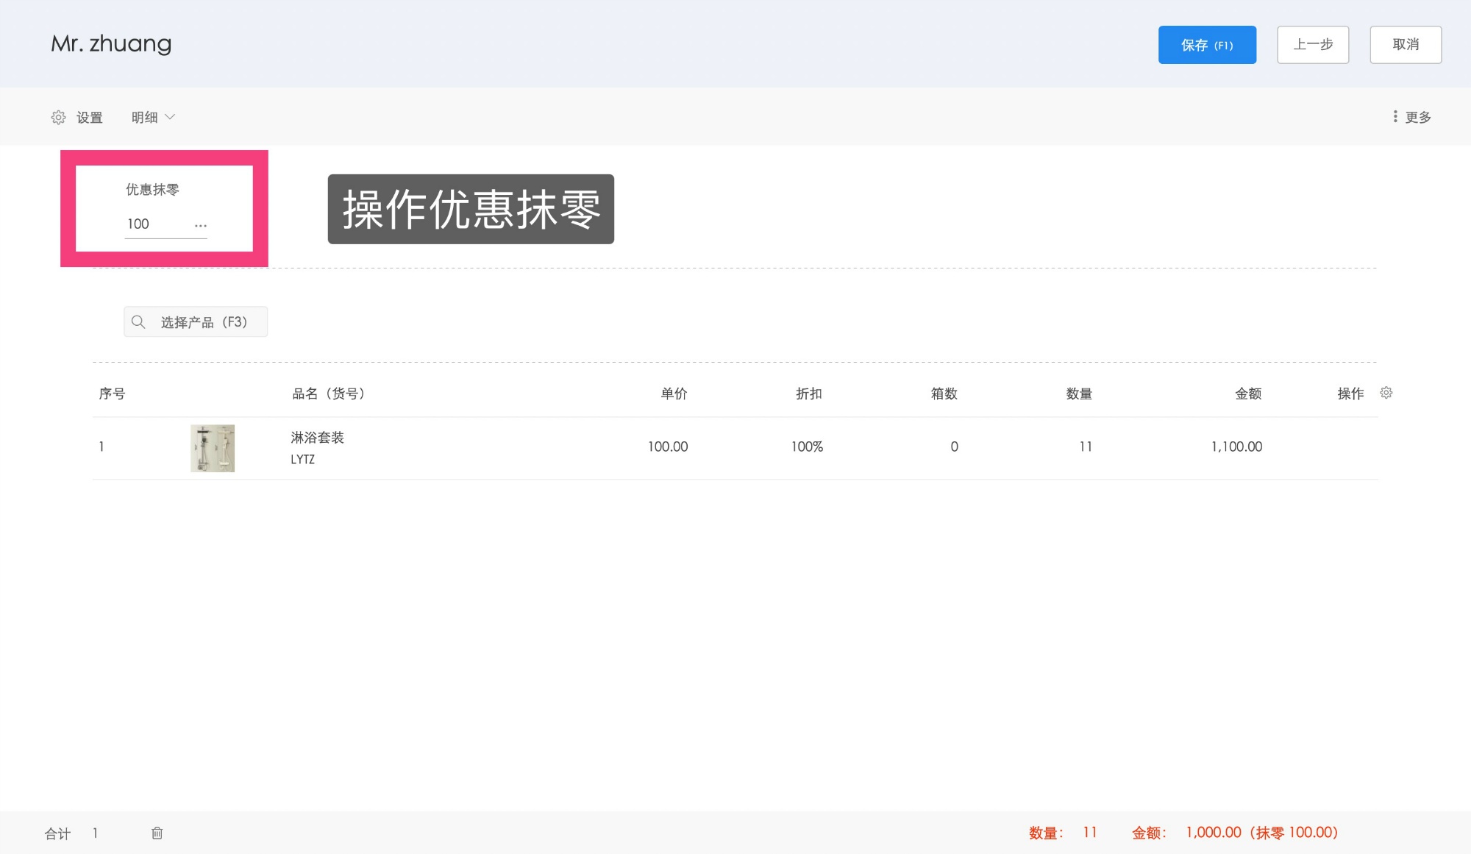The height and width of the screenshot is (854, 1471).
Task: Click 取消 to cancel
Action: tap(1405, 44)
